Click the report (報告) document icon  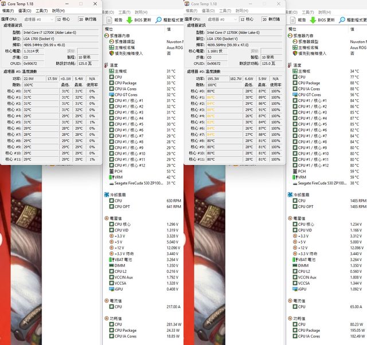point(109,19)
